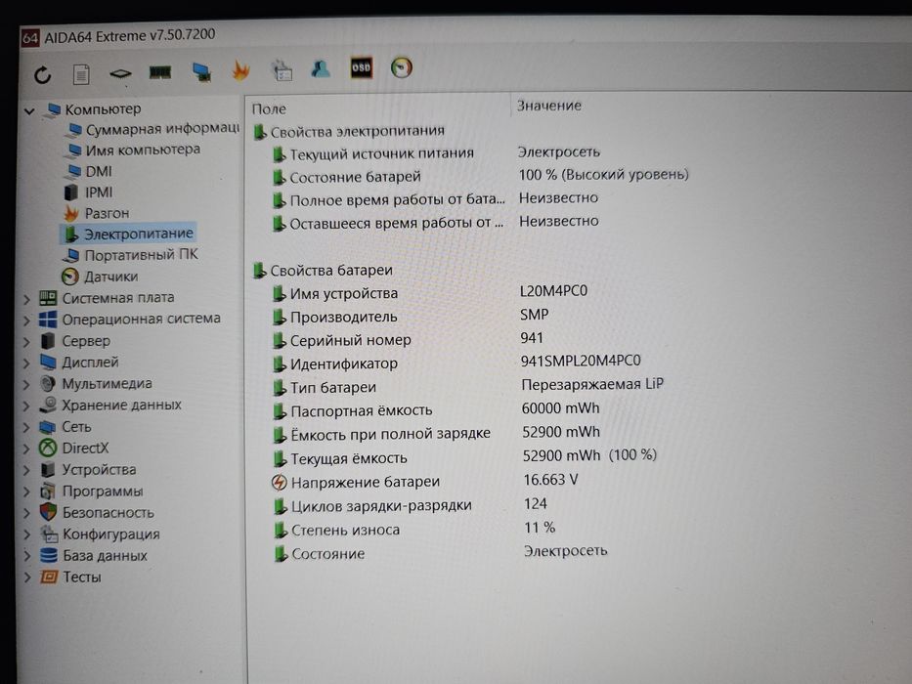Viewport: 912px width, 684px height.
Task: Expand the Устройства tree node
Action: 26,470
